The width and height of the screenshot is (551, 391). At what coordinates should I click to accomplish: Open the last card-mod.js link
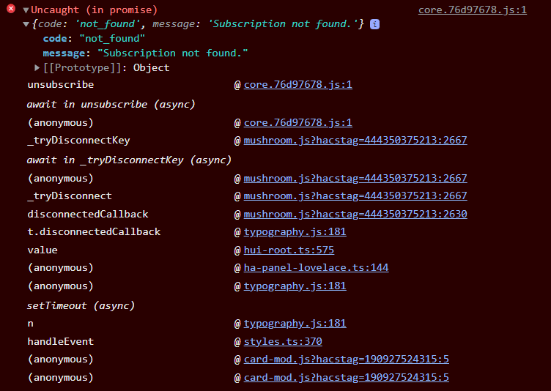[x=346, y=377]
